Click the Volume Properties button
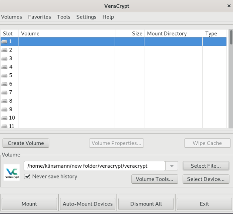Image resolution: width=233 pixels, height=214 pixels. tap(116, 143)
